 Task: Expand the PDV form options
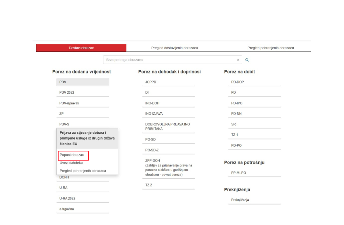tap(82, 82)
